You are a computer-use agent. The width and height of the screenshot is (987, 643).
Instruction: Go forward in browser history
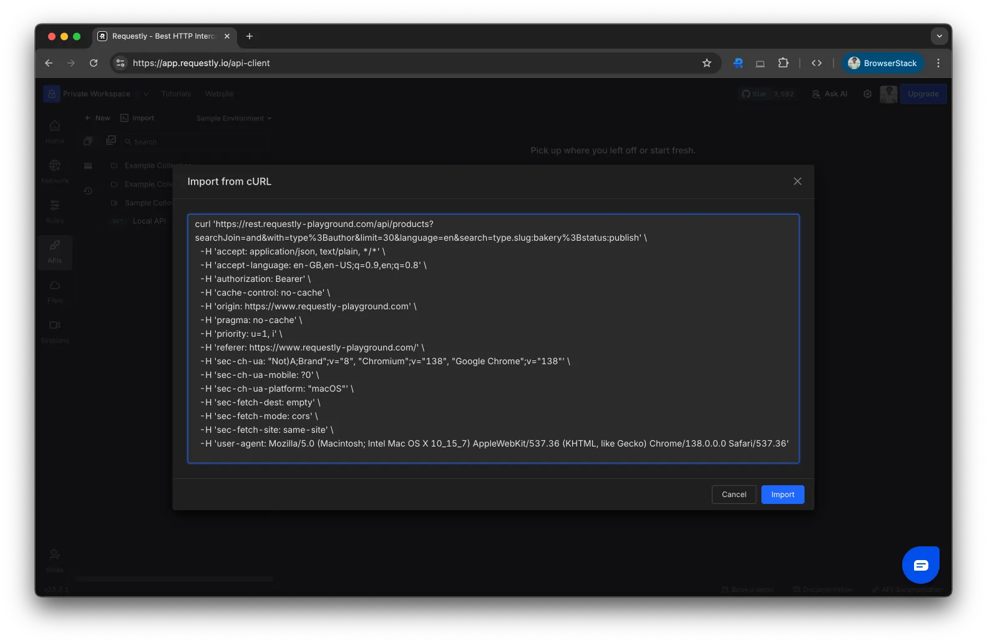click(x=71, y=63)
